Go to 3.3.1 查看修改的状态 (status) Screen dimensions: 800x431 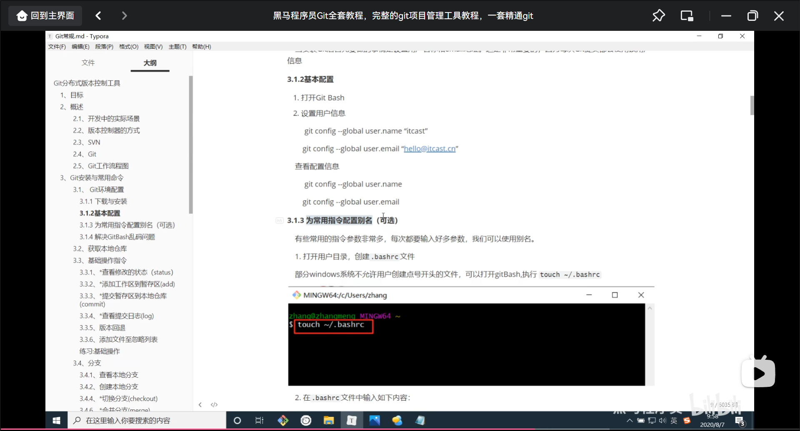click(126, 272)
